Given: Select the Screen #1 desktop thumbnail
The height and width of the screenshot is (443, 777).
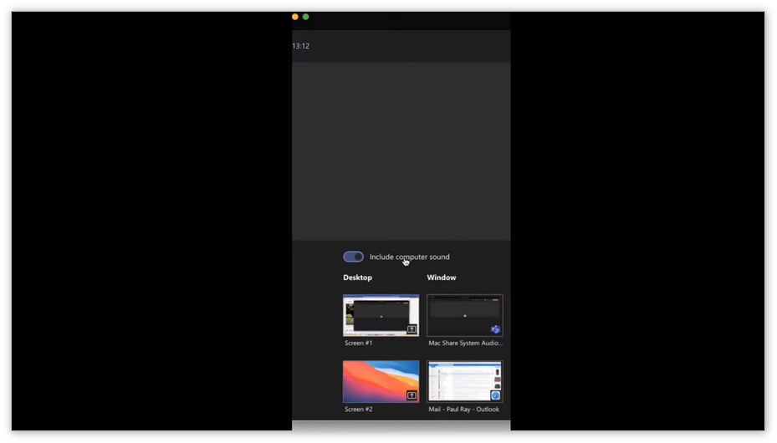Looking at the screenshot, I should tap(381, 315).
